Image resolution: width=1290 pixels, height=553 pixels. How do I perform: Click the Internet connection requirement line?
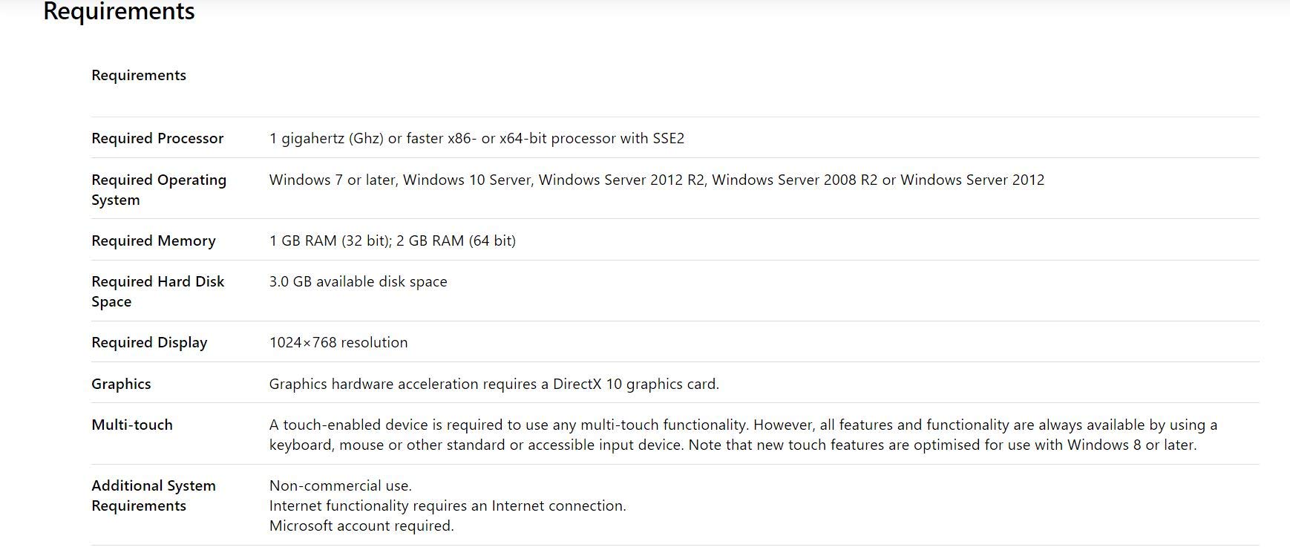pos(448,505)
